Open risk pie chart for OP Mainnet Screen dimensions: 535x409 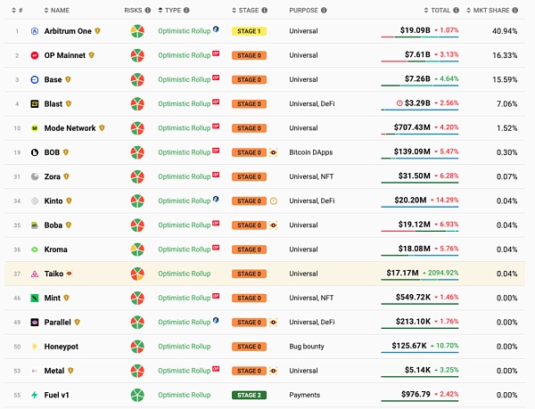click(137, 55)
